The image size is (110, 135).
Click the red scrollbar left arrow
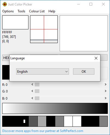[32, 84]
